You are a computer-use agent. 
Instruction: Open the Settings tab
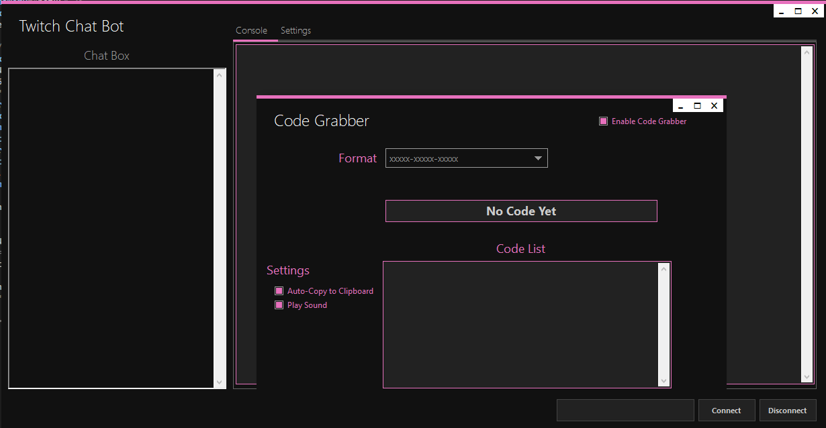pyautogui.click(x=295, y=30)
